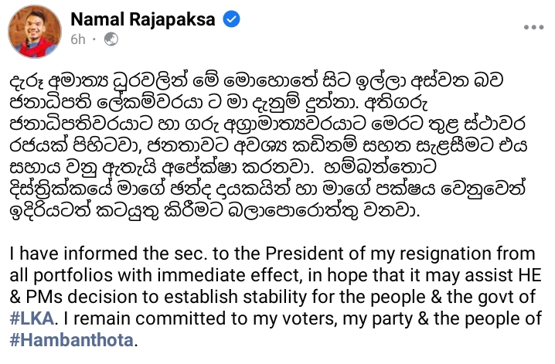Open the three-dot post options menu
The image size is (555, 364).
pyautogui.click(x=533, y=27)
